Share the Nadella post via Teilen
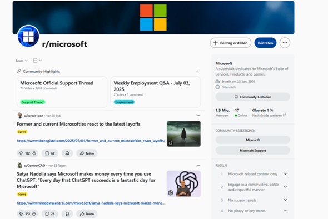The height and width of the screenshot is (219, 328). (x=87, y=214)
